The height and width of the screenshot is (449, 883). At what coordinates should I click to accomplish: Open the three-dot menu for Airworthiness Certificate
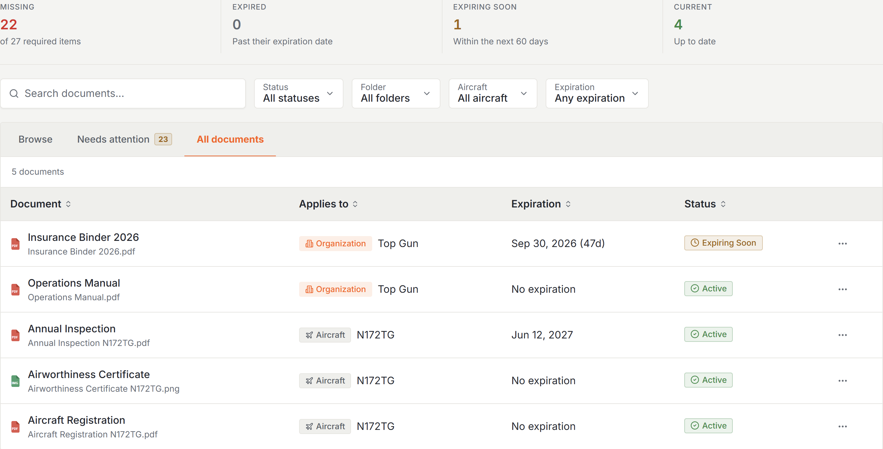(x=842, y=381)
